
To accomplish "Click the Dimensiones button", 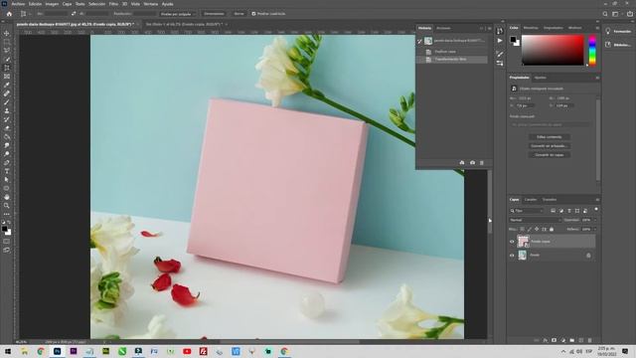I will tap(214, 14).
